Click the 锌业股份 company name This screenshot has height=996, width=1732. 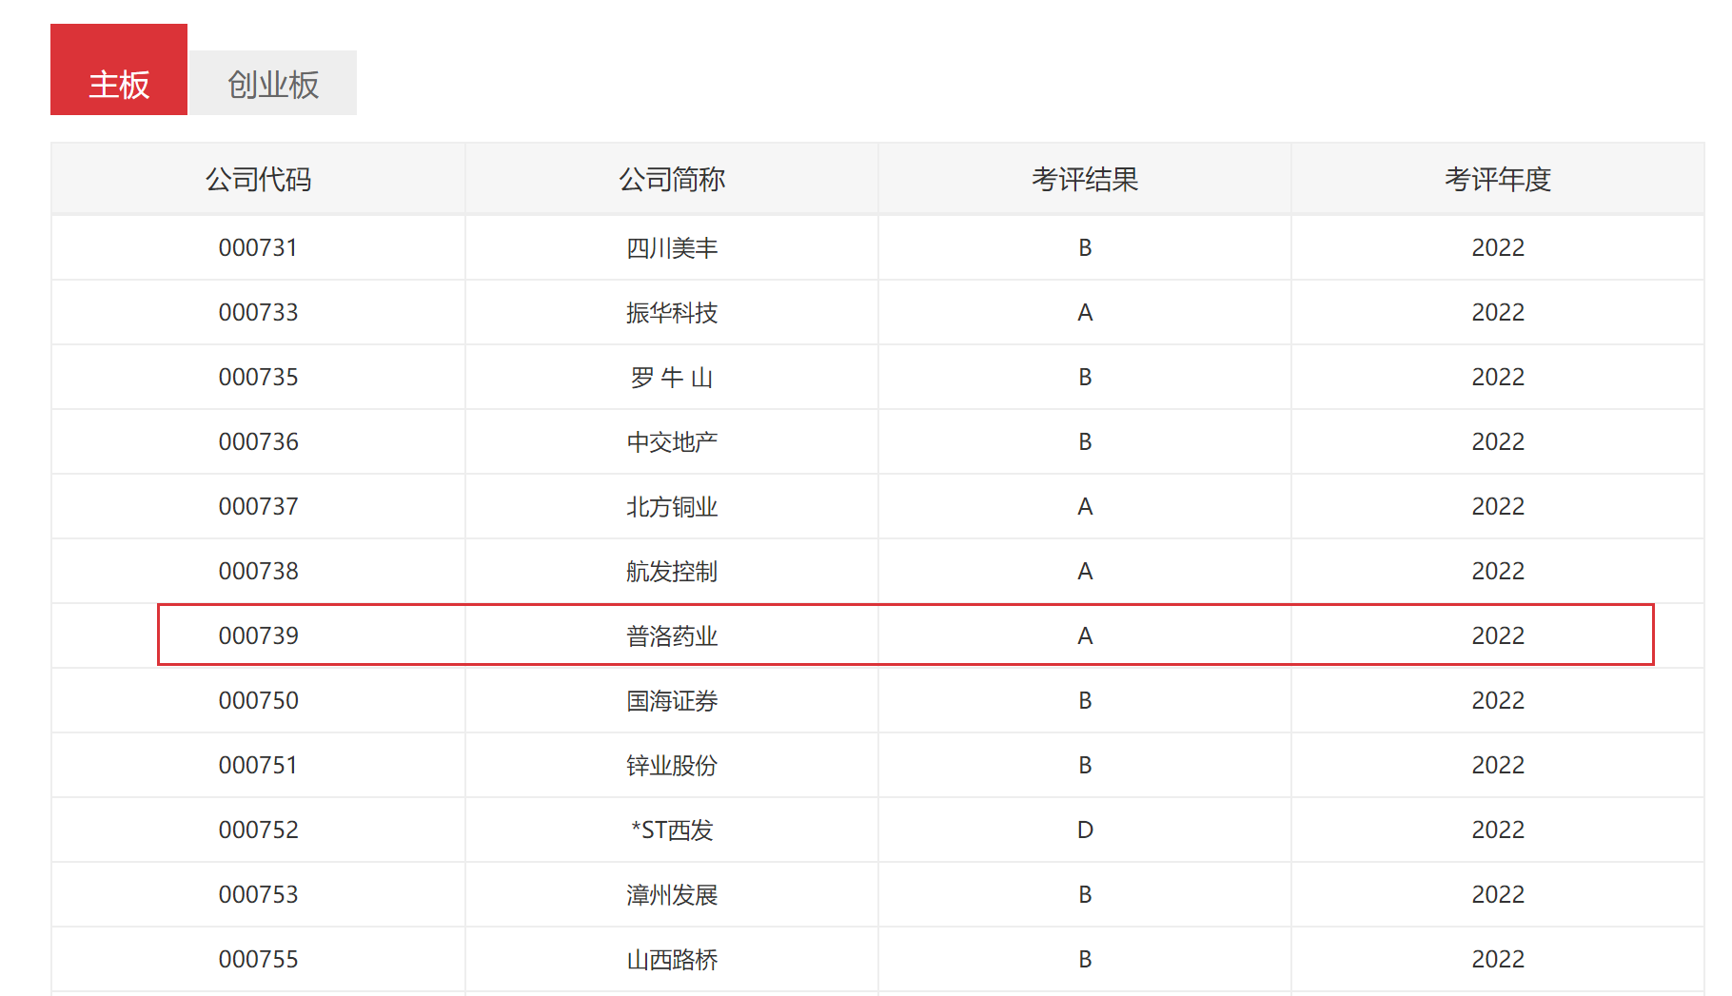point(671,765)
